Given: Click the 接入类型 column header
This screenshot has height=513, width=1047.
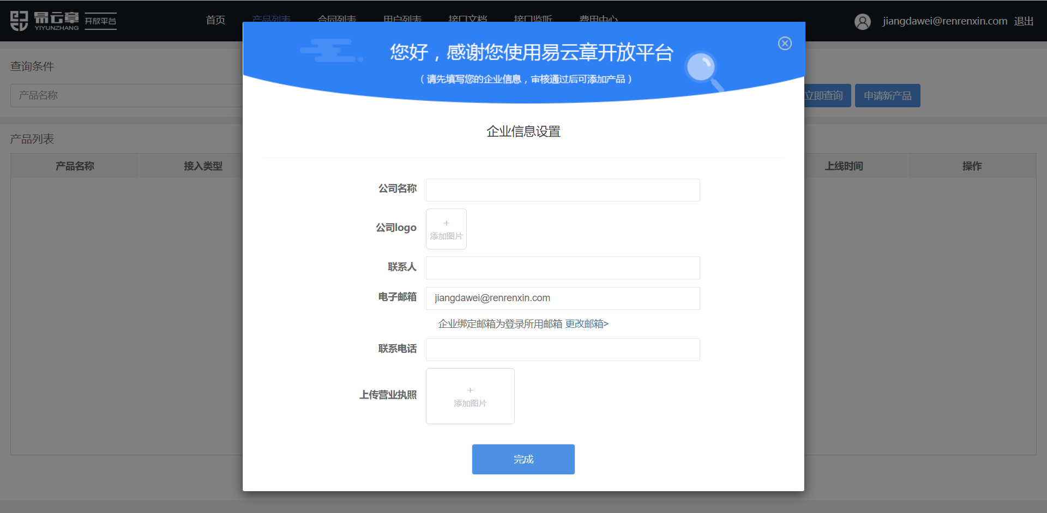Looking at the screenshot, I should click(x=203, y=166).
